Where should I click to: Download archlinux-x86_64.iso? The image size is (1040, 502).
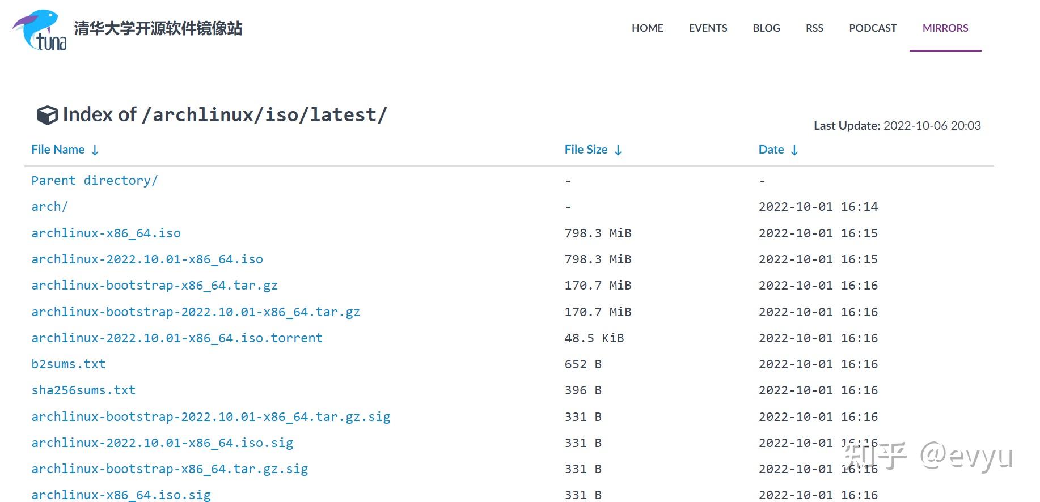pos(106,233)
